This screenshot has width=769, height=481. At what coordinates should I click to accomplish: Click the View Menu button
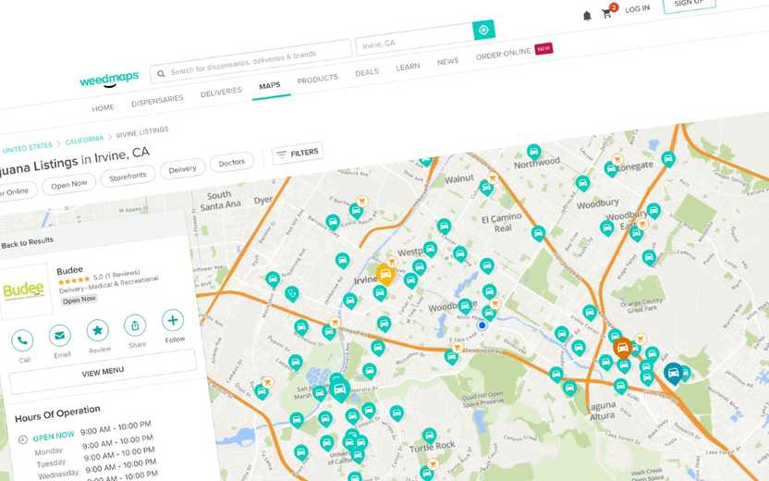click(x=103, y=372)
